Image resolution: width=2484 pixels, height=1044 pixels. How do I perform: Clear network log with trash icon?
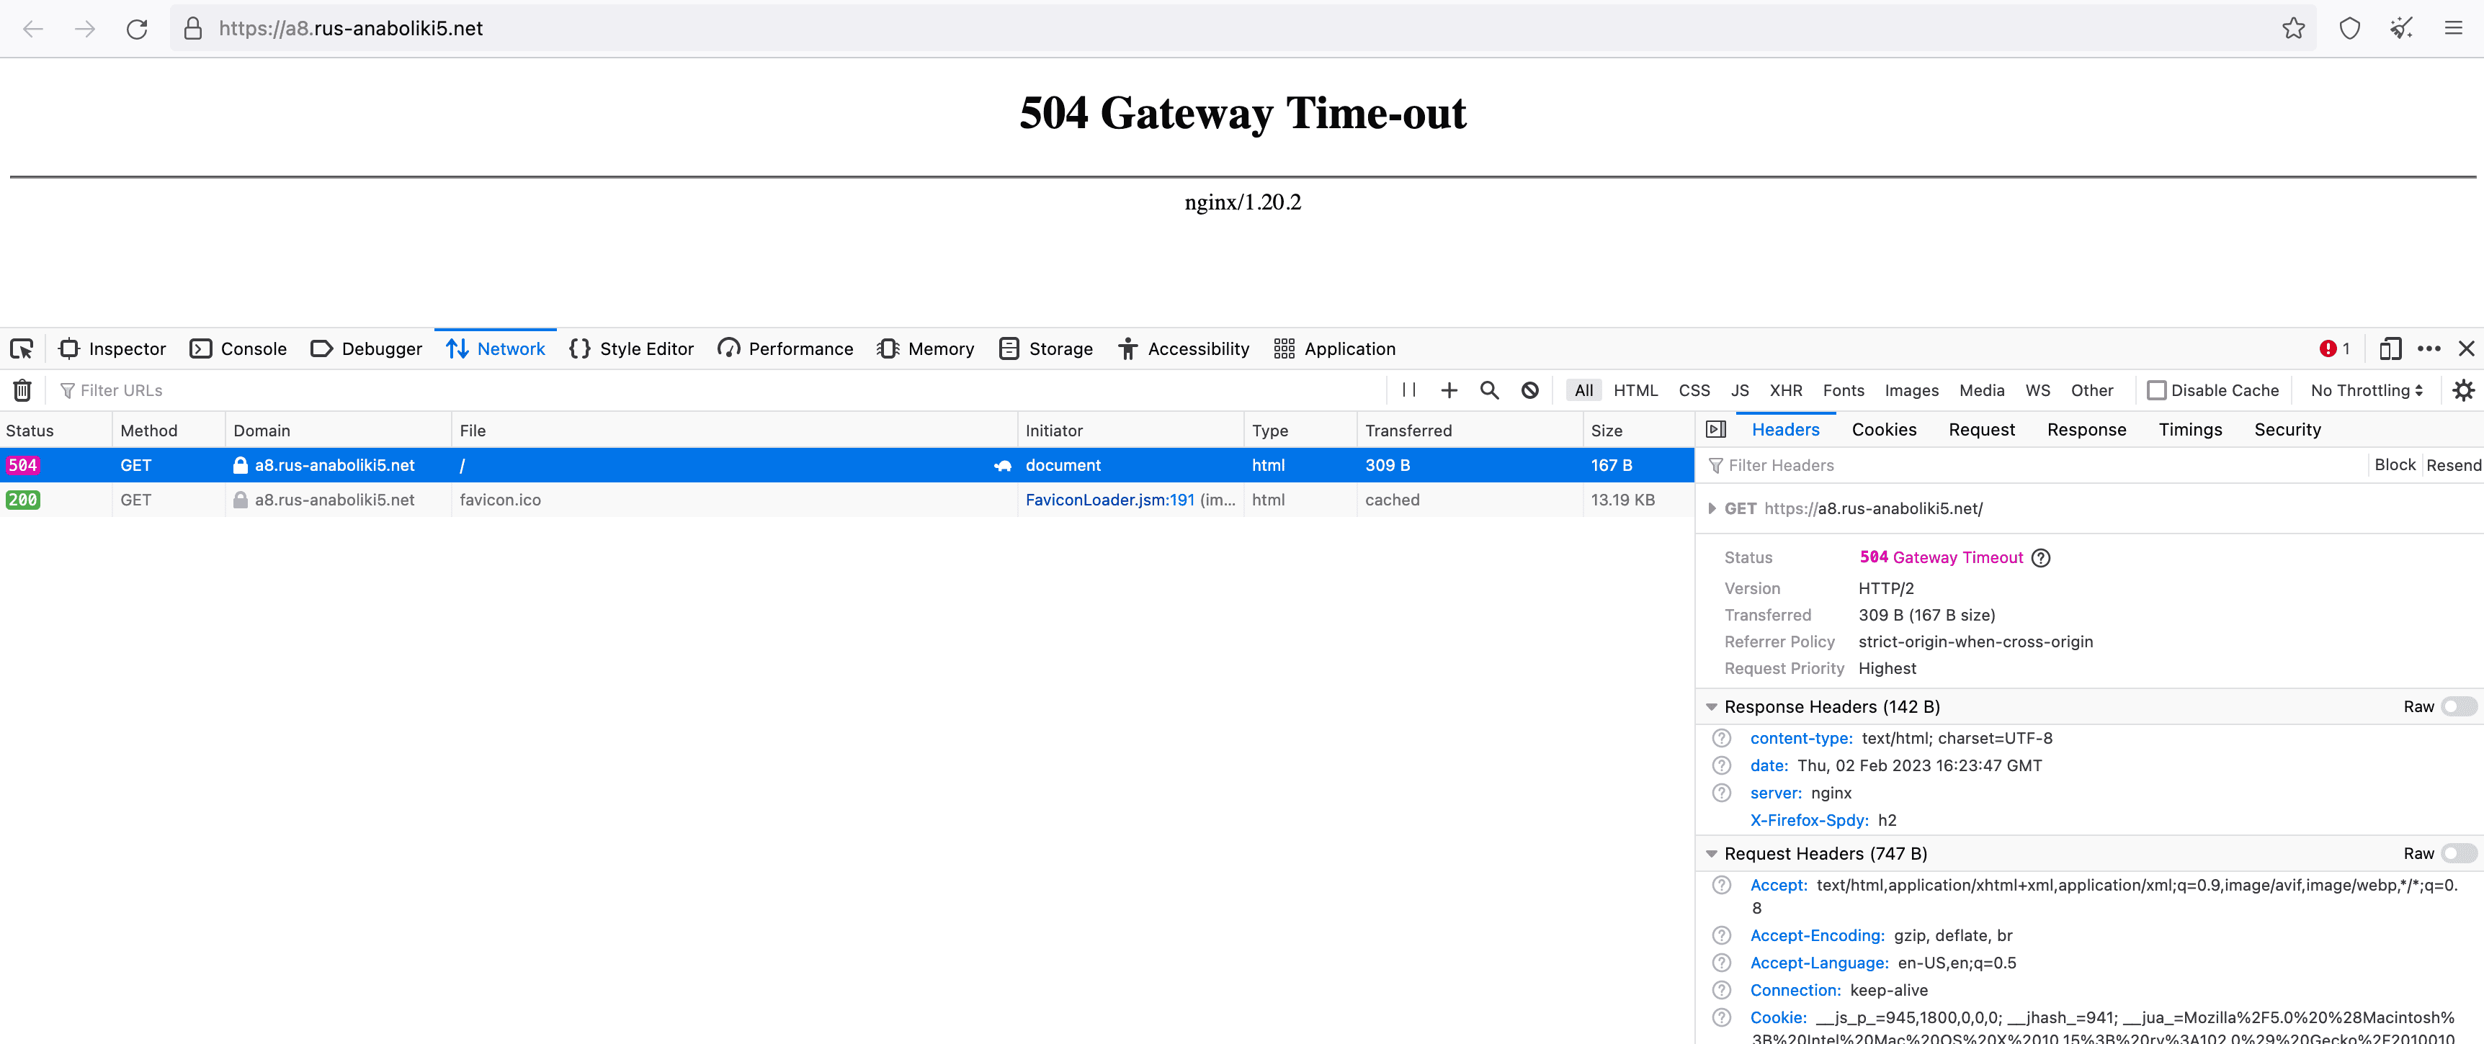pos(22,390)
